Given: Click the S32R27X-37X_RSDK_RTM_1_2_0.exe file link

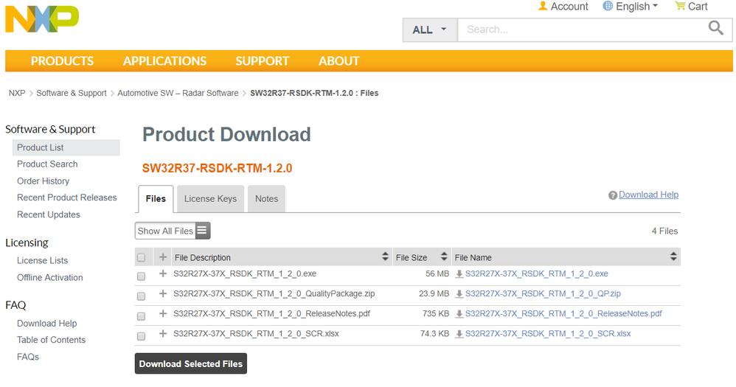Looking at the screenshot, I should (536, 273).
